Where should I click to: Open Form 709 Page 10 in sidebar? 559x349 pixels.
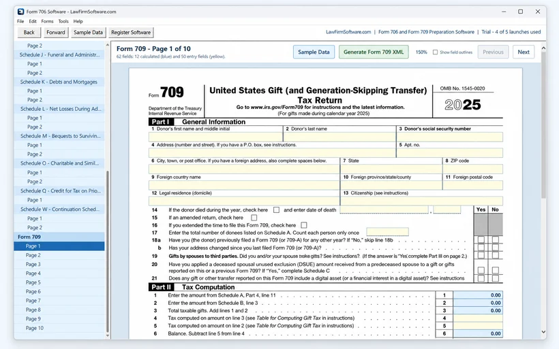(59, 328)
